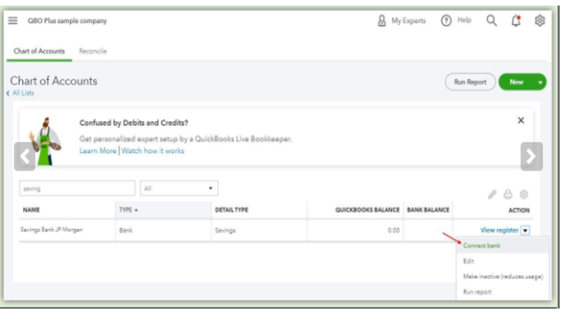
Task: Toggle the action dropdown next to View register
Action: 525,230
